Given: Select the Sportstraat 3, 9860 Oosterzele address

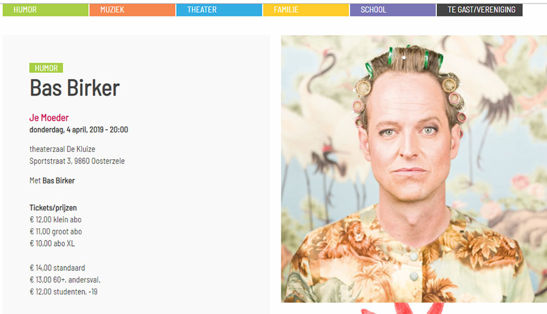Looking at the screenshot, I should tap(77, 161).
